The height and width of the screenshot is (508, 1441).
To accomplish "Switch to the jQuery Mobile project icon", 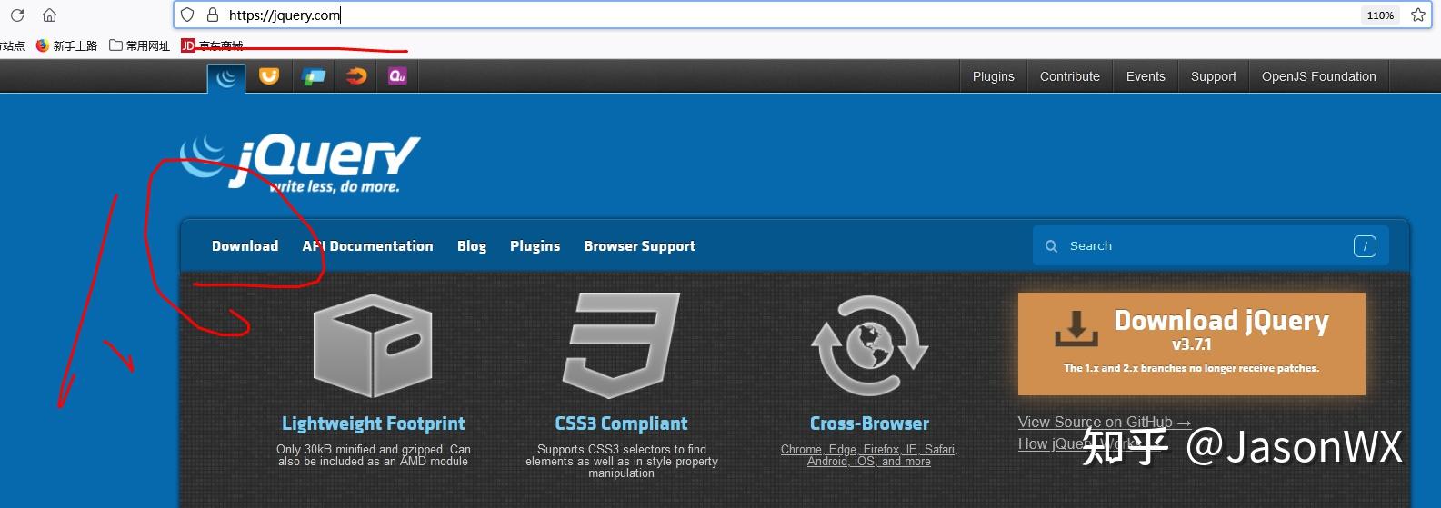I will [x=313, y=76].
